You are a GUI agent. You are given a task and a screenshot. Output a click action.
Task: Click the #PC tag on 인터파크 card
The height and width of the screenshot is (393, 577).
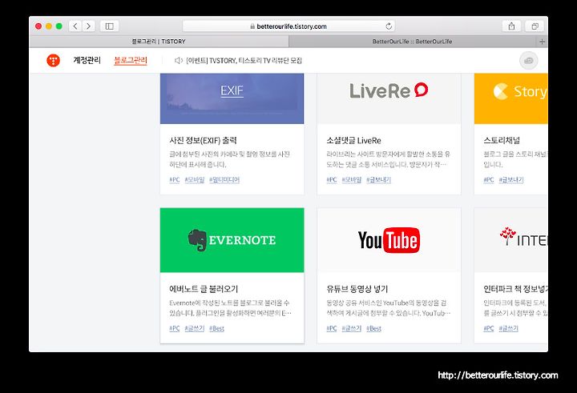(x=489, y=328)
